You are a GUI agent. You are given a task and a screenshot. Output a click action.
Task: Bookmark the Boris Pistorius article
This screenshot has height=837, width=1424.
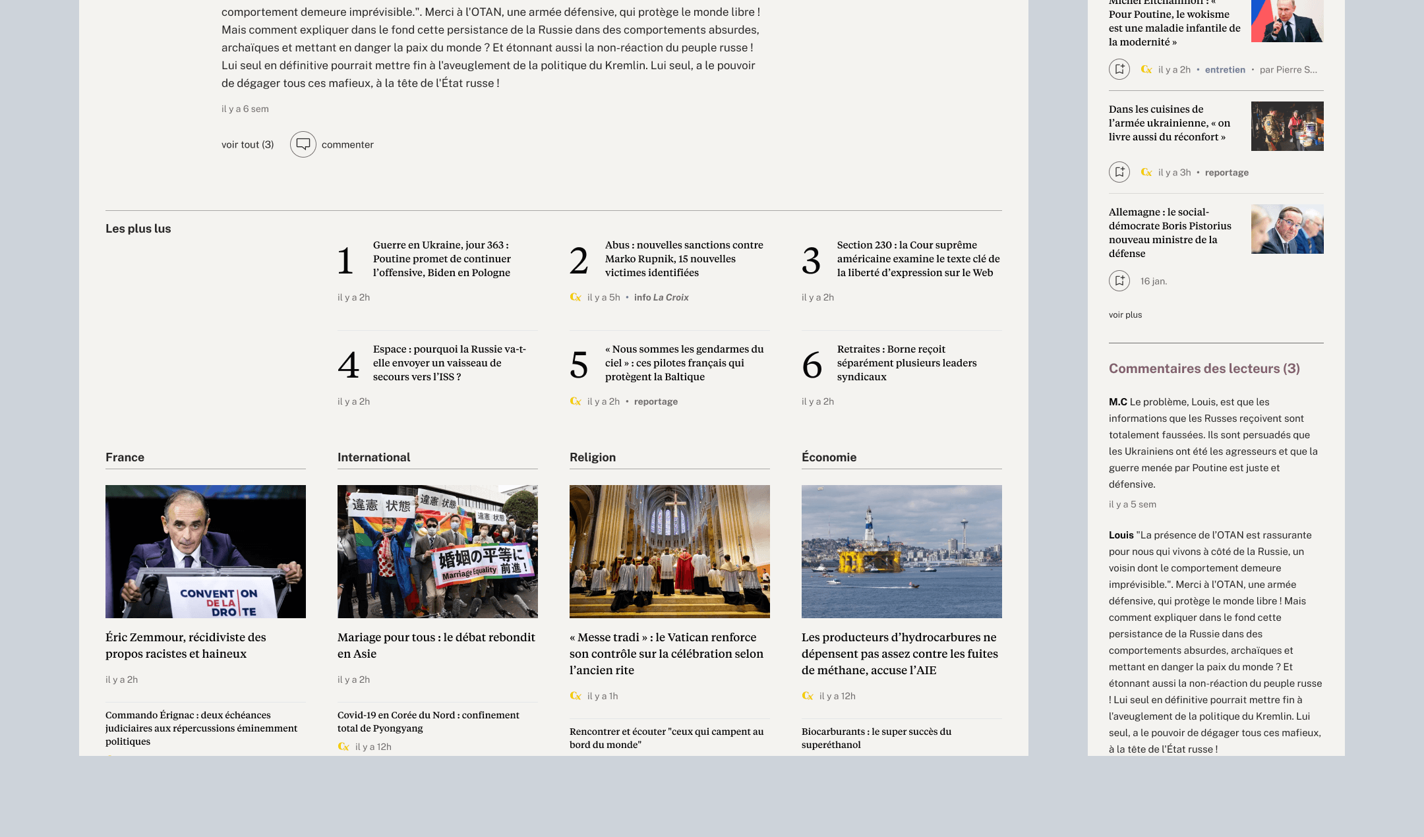[1119, 281]
